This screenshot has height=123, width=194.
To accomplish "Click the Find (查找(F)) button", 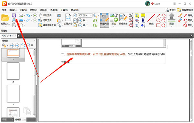I will (170, 10).
